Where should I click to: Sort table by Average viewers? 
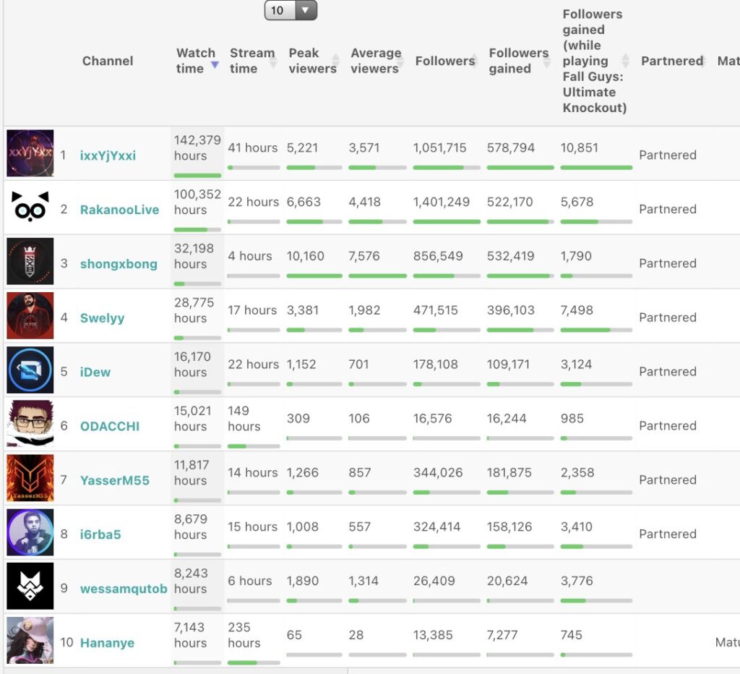pos(375,61)
